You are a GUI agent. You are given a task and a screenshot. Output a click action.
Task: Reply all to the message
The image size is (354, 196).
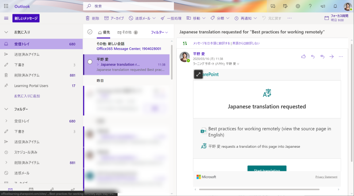322,57
